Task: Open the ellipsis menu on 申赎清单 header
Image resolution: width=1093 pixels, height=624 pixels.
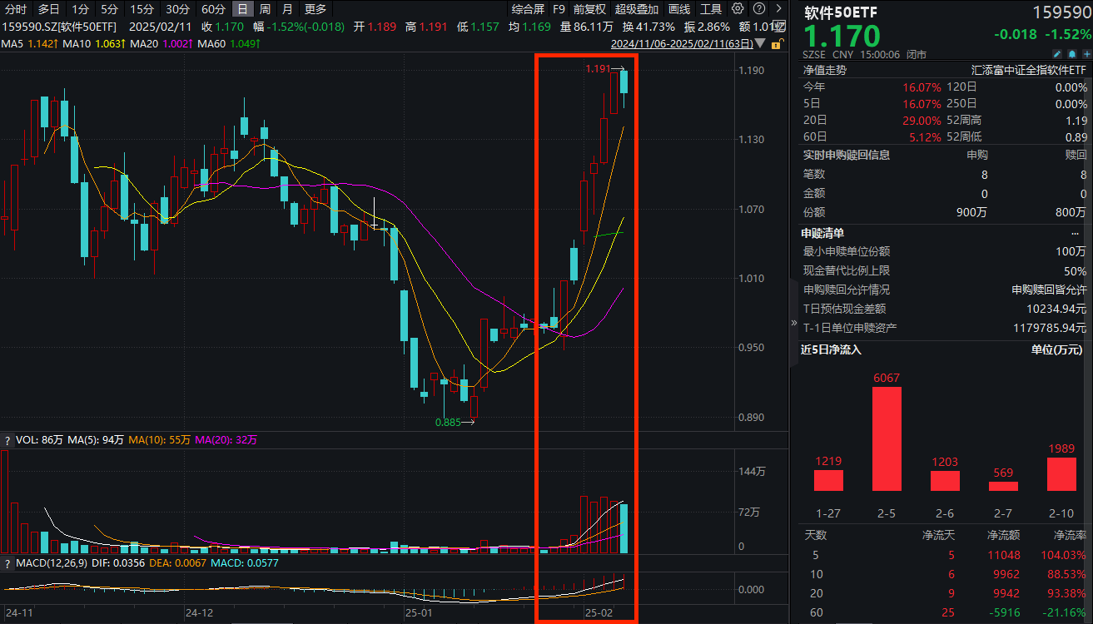Action: 1075,233
